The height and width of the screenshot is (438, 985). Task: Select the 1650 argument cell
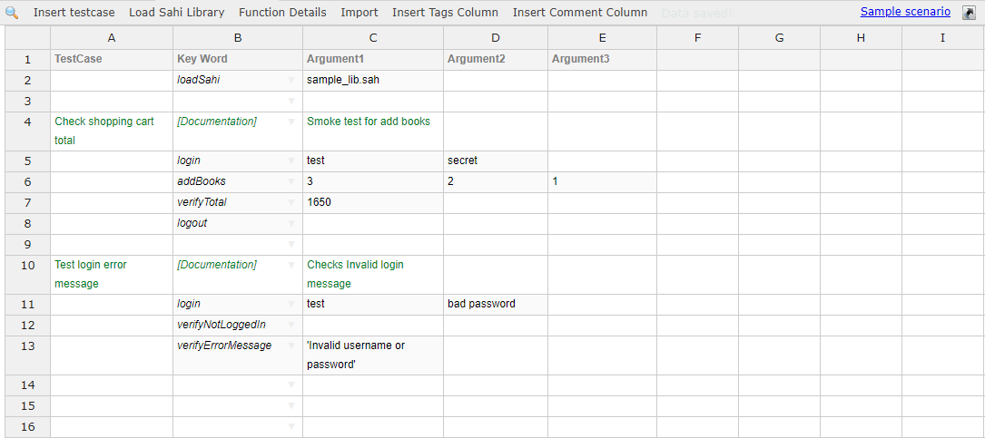372,202
